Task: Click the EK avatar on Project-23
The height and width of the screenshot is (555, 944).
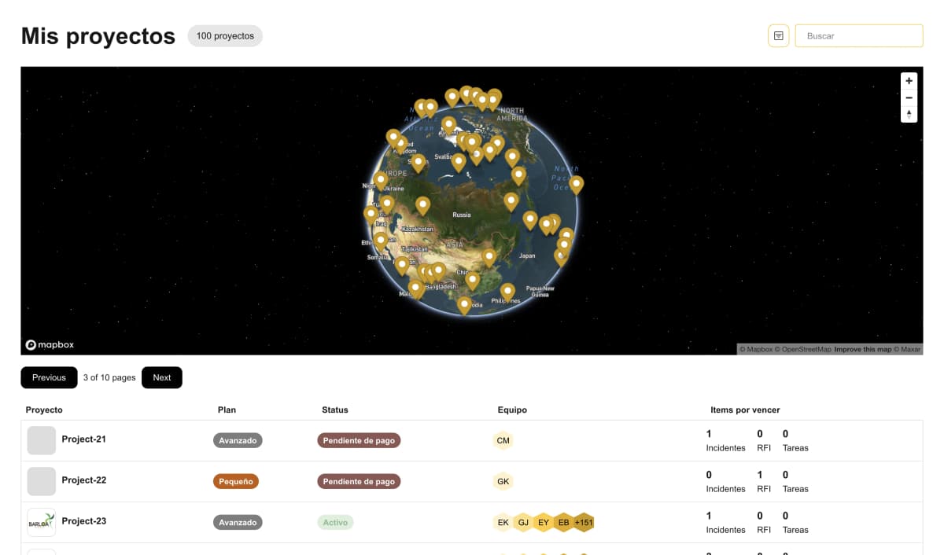Action: click(503, 522)
